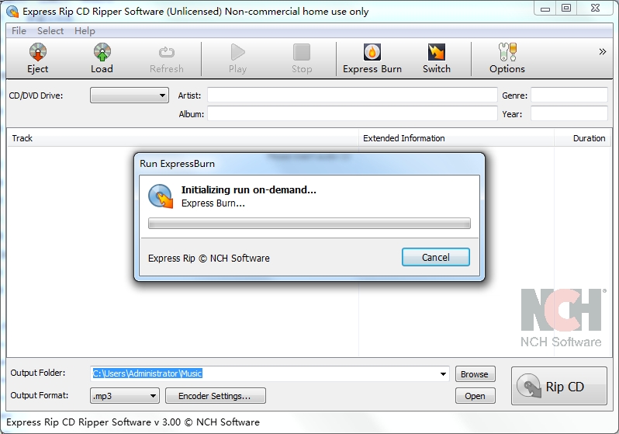Image resolution: width=619 pixels, height=434 pixels.
Task: Click the Extended Information column header
Action: pyautogui.click(x=456, y=138)
